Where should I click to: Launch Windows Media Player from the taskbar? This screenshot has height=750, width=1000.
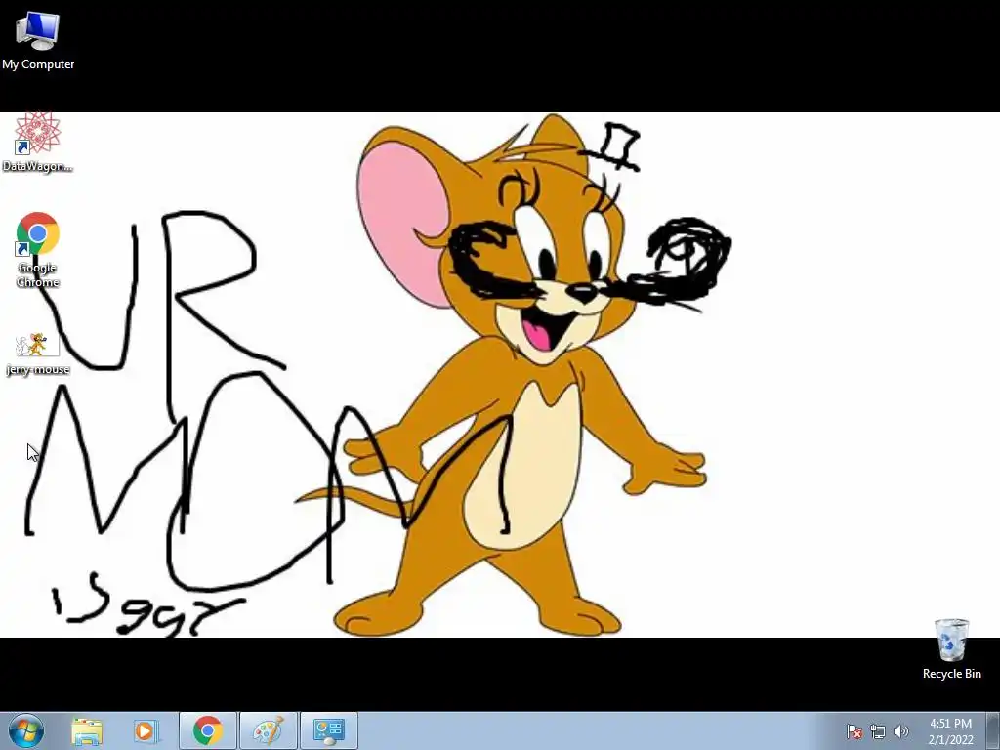(x=146, y=731)
